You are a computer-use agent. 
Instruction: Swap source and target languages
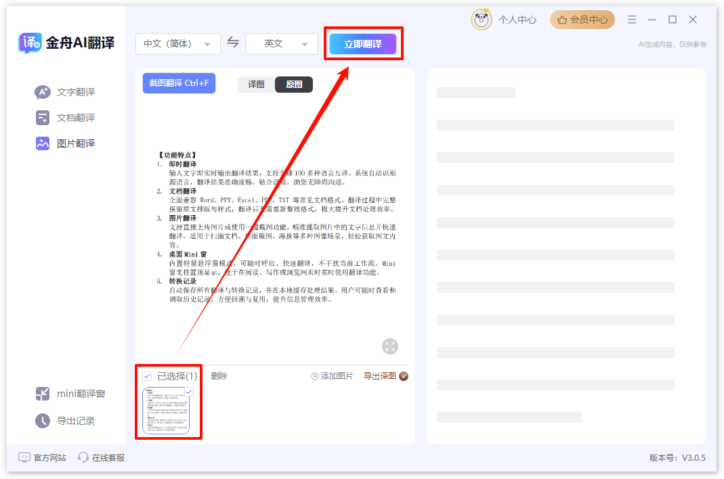pyautogui.click(x=233, y=43)
